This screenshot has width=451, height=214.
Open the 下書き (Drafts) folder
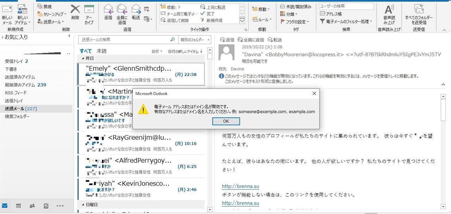(11, 69)
